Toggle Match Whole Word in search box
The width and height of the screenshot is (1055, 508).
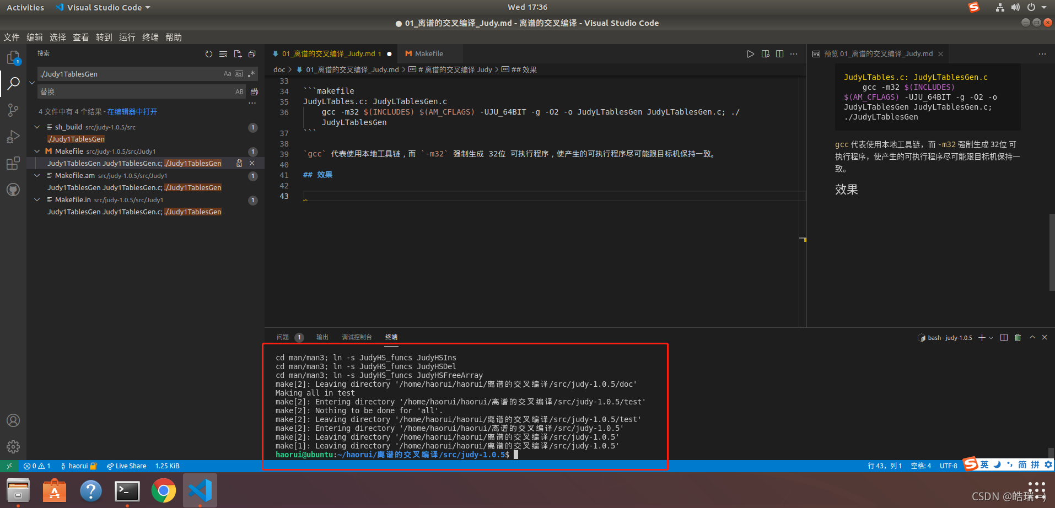pyautogui.click(x=239, y=74)
